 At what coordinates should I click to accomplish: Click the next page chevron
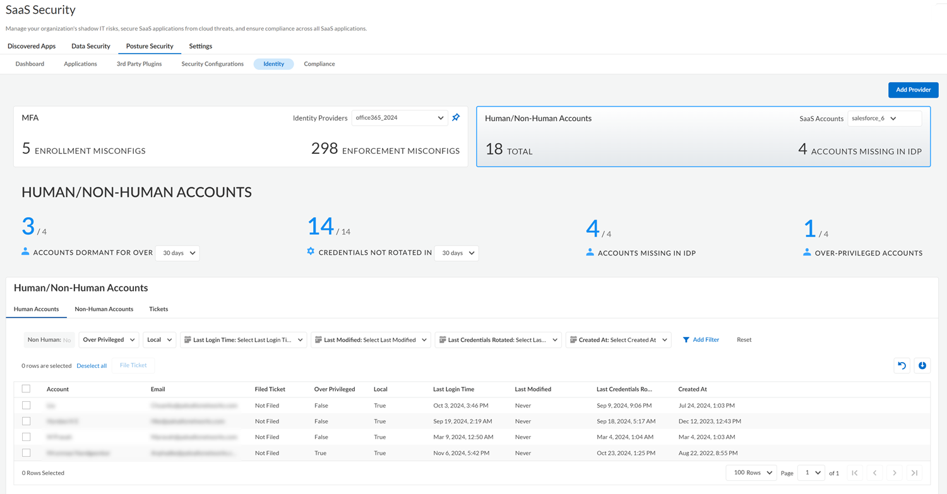pyautogui.click(x=895, y=473)
